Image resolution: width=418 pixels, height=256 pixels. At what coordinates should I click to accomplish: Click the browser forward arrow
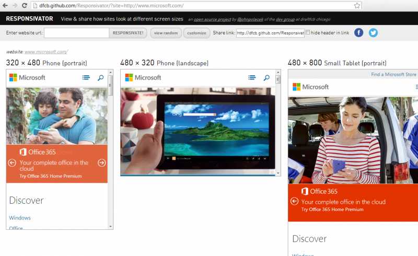click(x=15, y=5)
